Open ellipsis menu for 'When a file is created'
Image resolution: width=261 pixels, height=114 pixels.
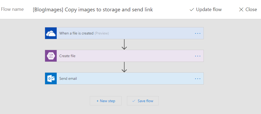[198, 33]
